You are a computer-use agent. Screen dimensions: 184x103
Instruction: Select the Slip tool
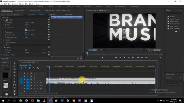point(15,82)
